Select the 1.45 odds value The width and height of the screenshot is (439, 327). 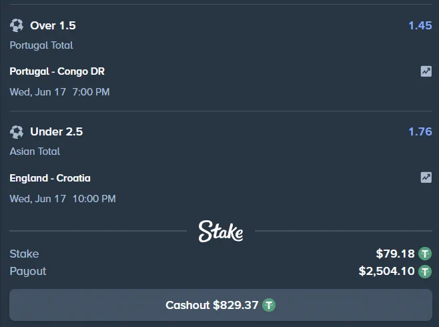[x=420, y=25]
